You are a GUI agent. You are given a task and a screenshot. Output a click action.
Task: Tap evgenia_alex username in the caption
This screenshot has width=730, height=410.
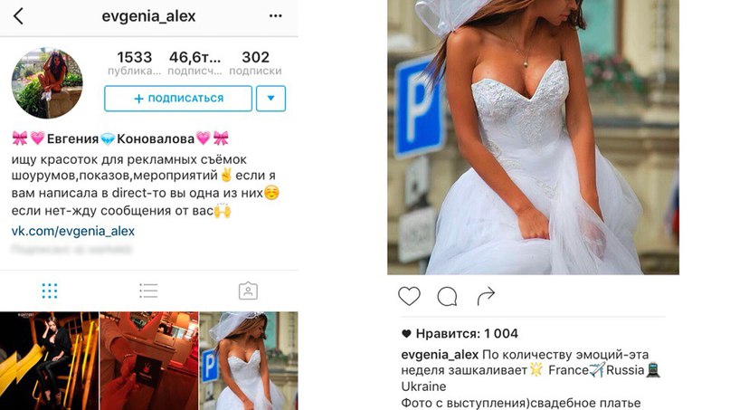[x=440, y=355]
